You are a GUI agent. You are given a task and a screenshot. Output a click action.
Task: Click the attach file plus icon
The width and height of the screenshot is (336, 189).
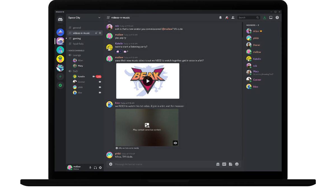coord(111,164)
